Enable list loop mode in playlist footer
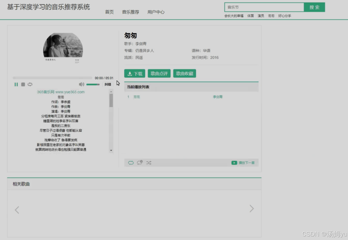 coord(131,163)
